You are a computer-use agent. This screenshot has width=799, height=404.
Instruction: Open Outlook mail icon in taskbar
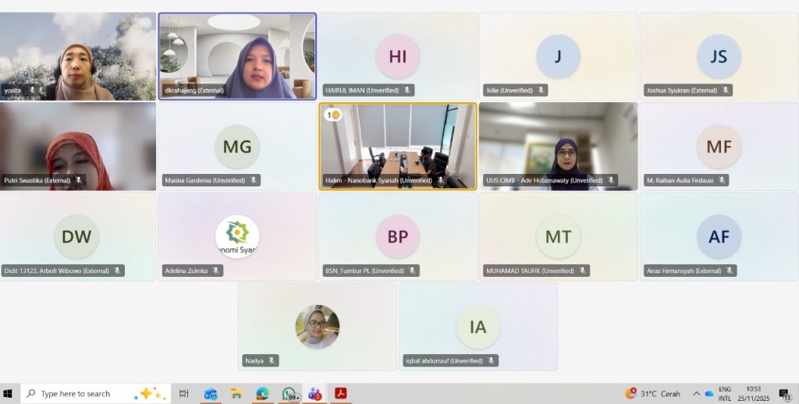210,394
